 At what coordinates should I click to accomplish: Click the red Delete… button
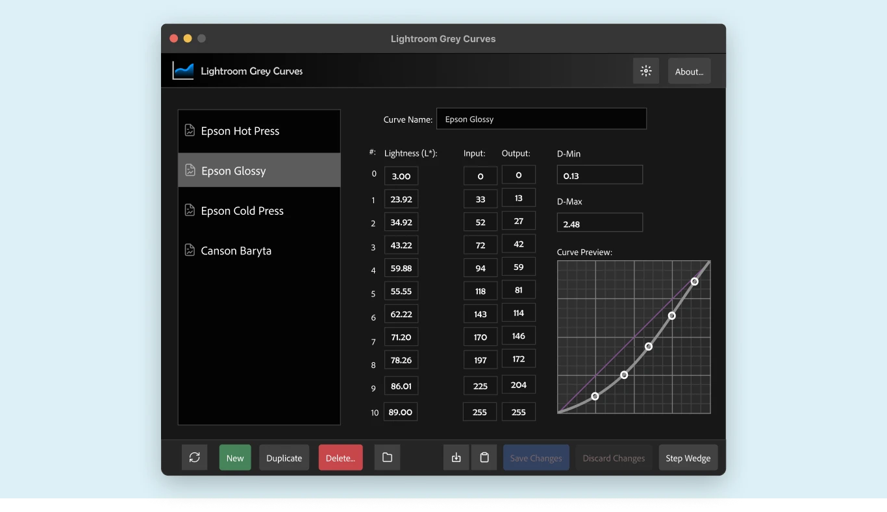(x=340, y=457)
